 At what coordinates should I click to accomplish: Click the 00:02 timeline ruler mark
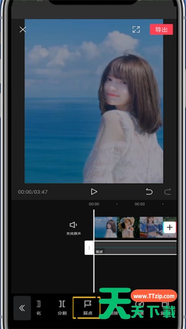[139, 204]
